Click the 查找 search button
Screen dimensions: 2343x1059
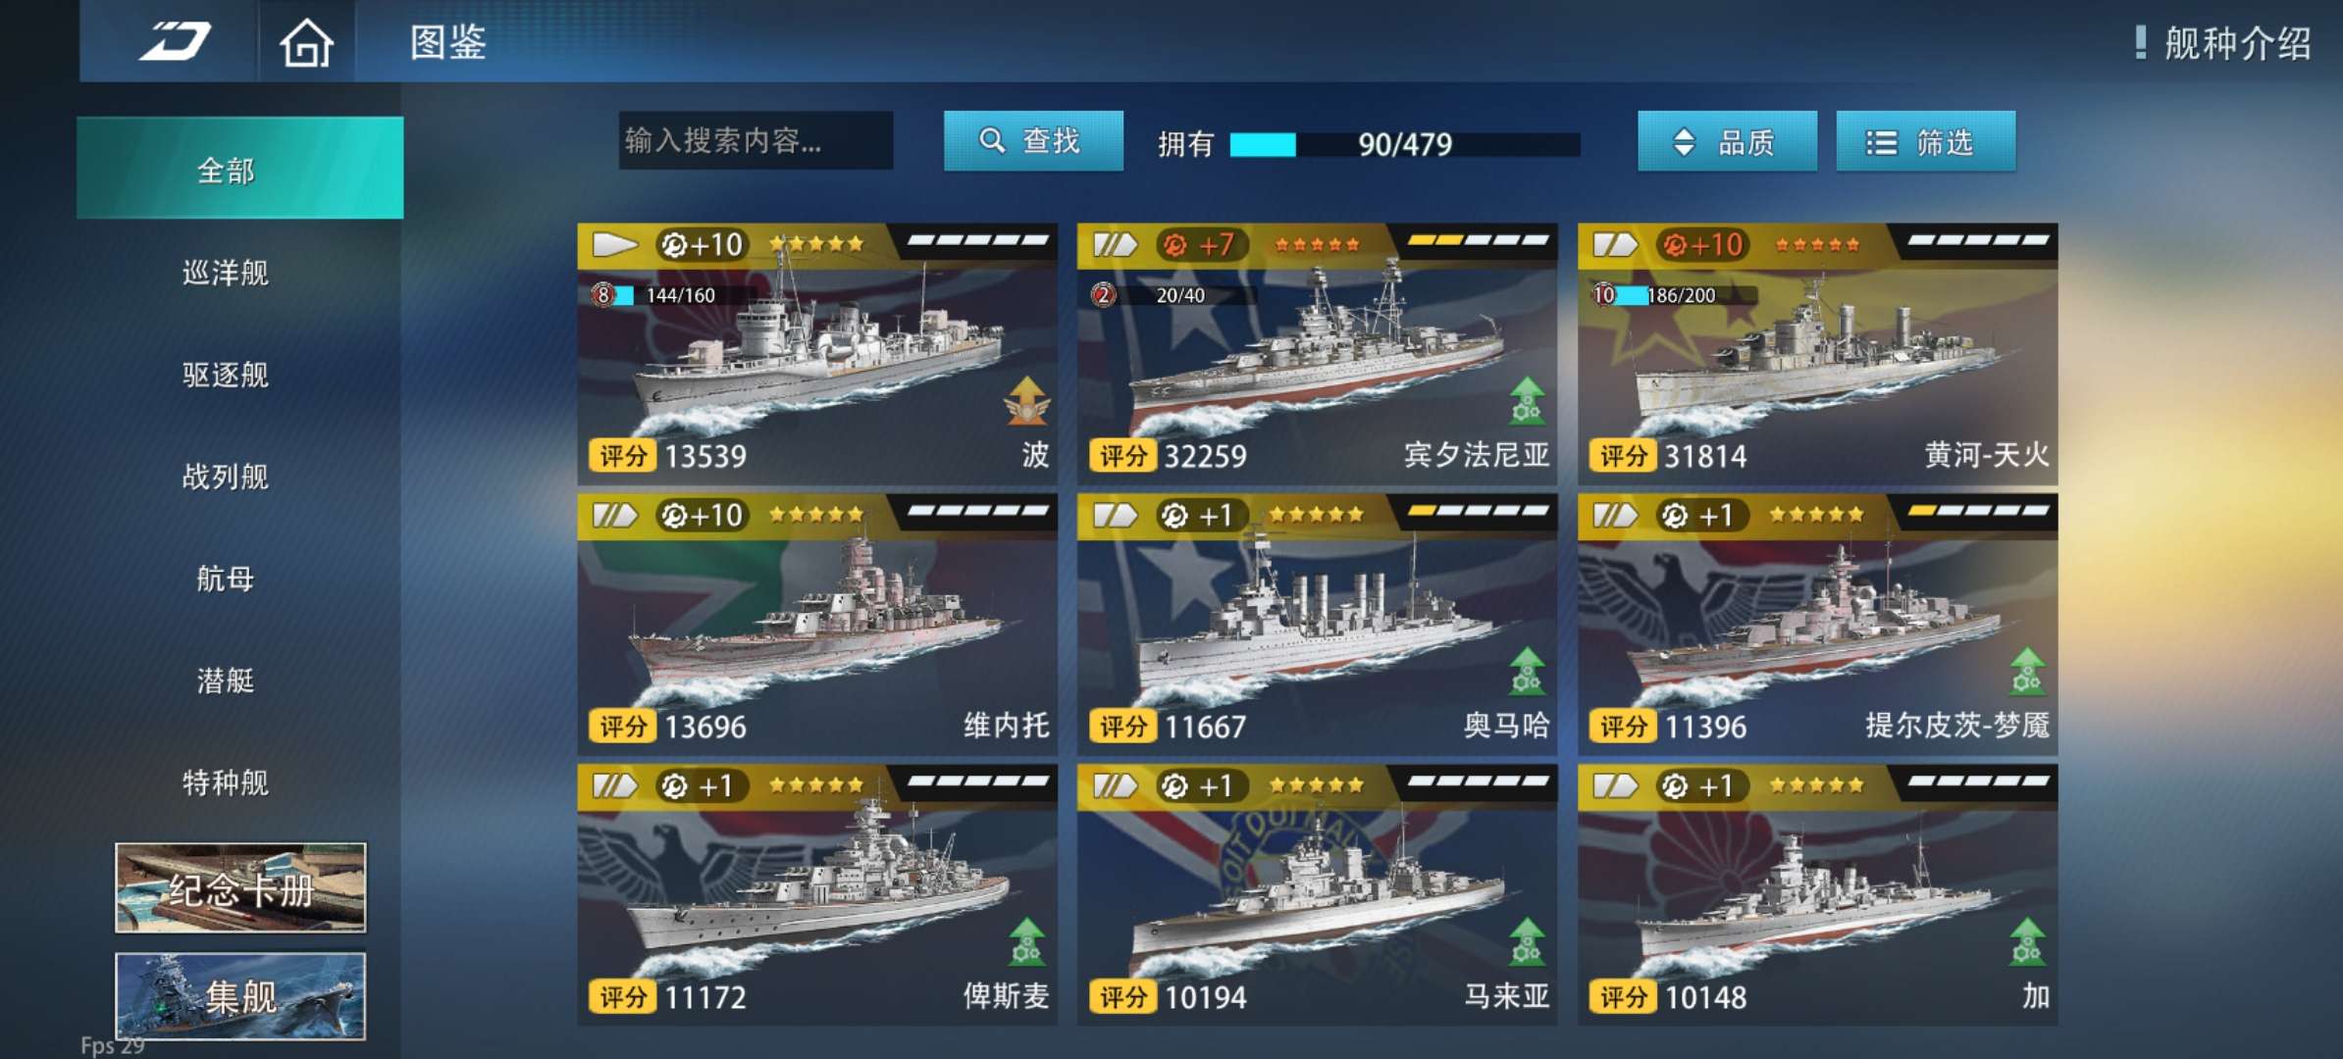(1033, 141)
